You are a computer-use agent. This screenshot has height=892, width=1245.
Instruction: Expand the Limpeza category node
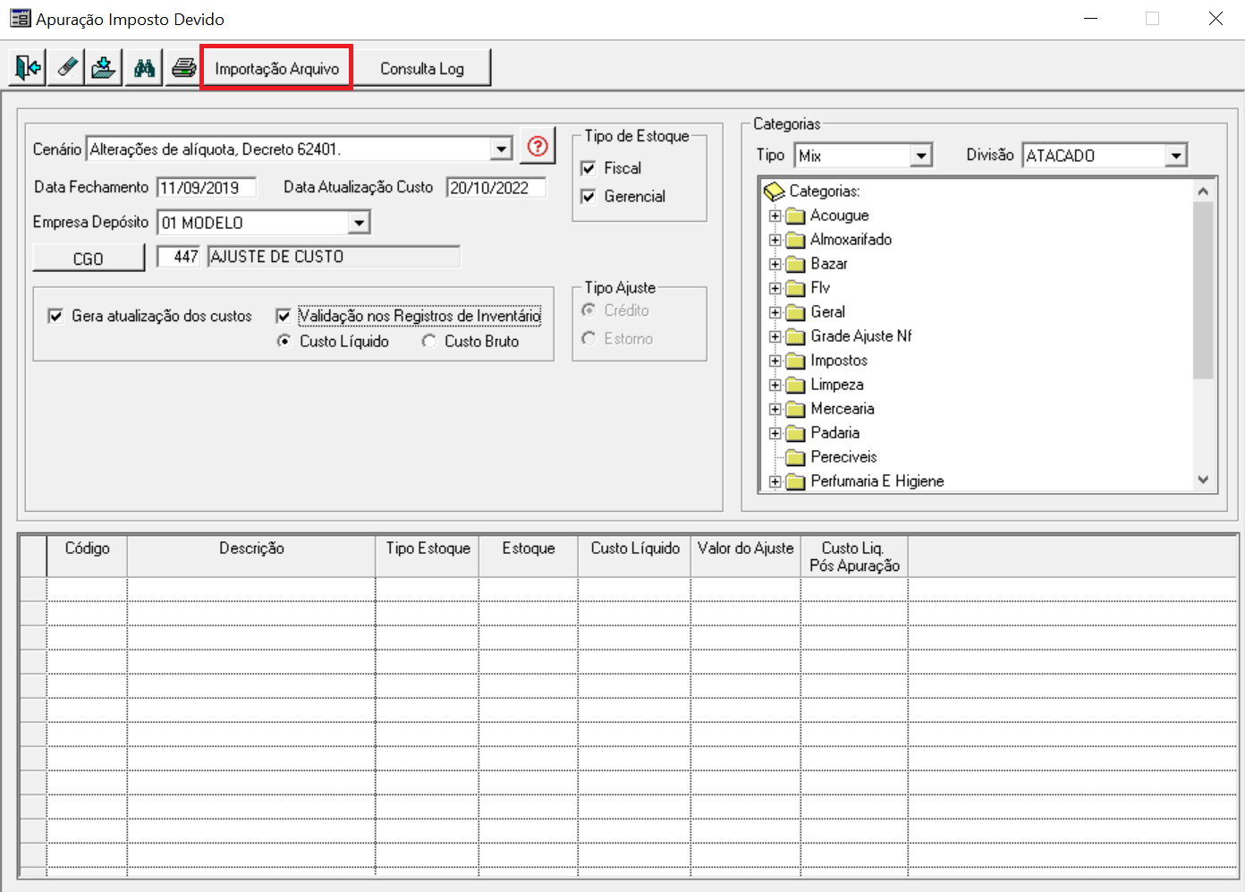[x=775, y=385]
